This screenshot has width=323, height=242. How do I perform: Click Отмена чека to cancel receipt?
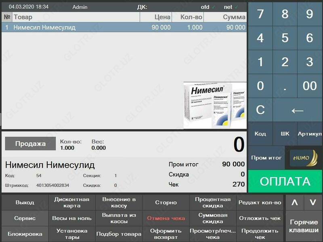click(x=166, y=218)
